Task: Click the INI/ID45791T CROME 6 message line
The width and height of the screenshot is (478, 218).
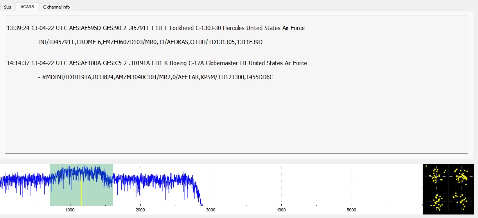Action: pyautogui.click(x=150, y=42)
